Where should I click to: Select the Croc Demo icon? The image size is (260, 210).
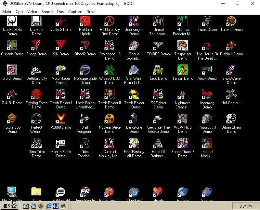(x=158, y=70)
